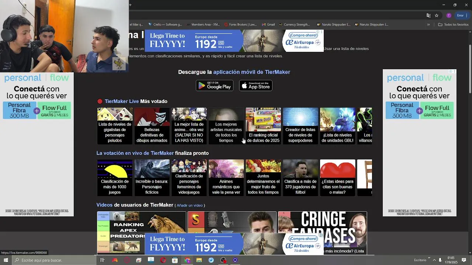Click the Google Play download badge
The width and height of the screenshot is (472, 265).
(215, 85)
